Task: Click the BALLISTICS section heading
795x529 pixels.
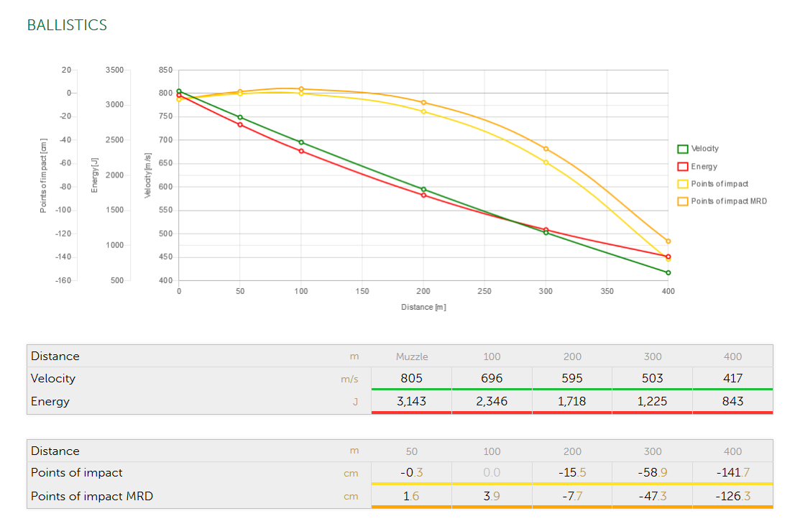Action: [x=67, y=25]
